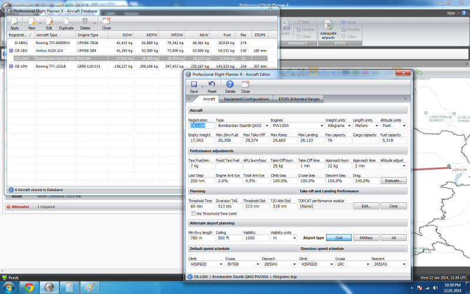Click the Min Rwy length field
This screenshot has width=470, height=294.
point(202,238)
